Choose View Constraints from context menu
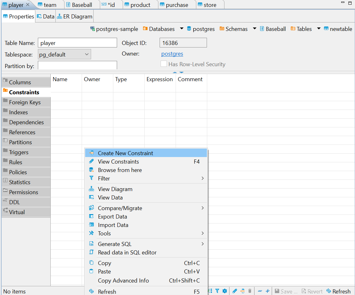Screen dimensions: 355x295 tap(146, 162)
